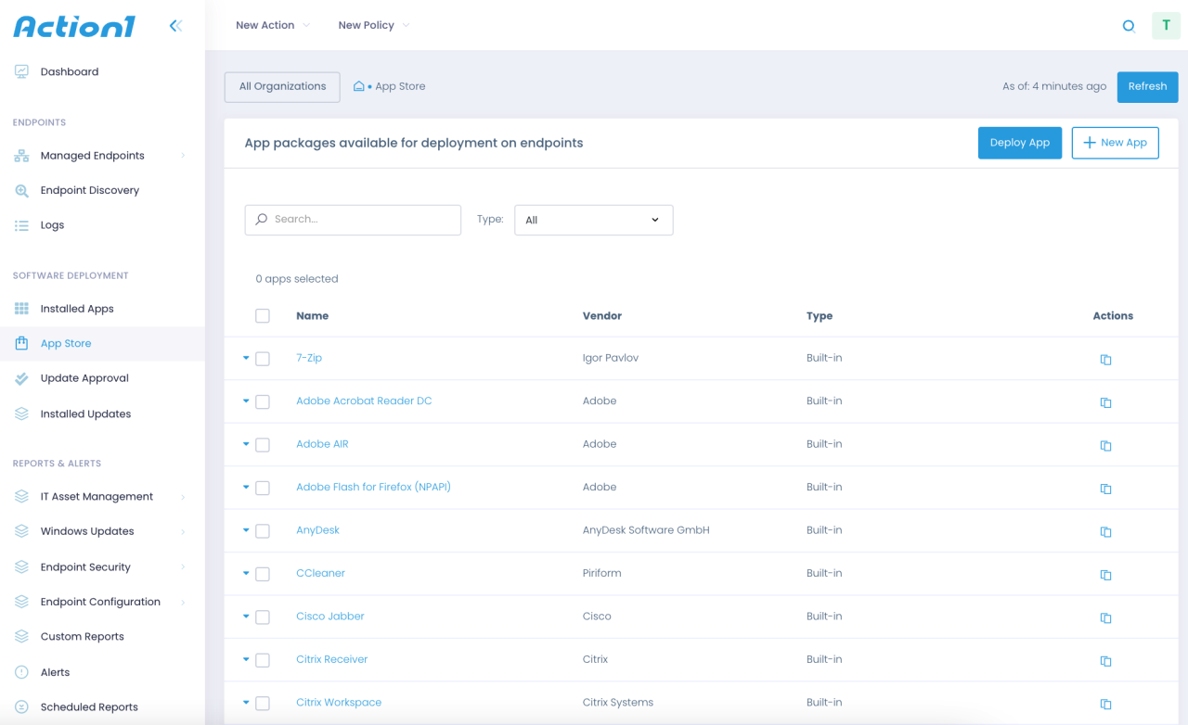Tick the CCleaner checkbox
Screen dimensions: 1188x725
point(263,574)
